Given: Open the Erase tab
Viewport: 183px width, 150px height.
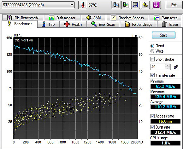Looking at the screenshot, I should coord(170,24).
